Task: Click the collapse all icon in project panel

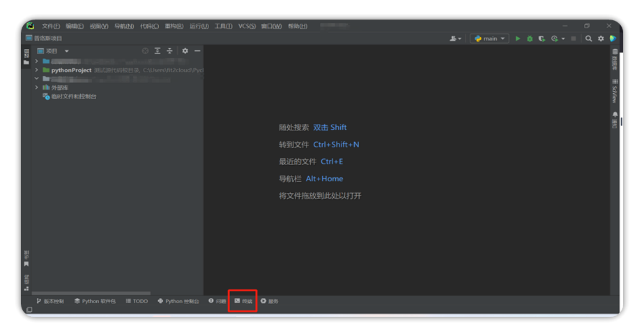Action: coord(169,51)
